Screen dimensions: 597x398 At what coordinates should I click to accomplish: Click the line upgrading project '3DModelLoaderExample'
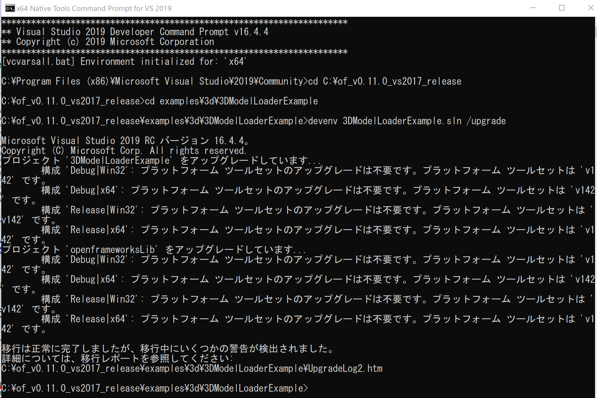161,161
